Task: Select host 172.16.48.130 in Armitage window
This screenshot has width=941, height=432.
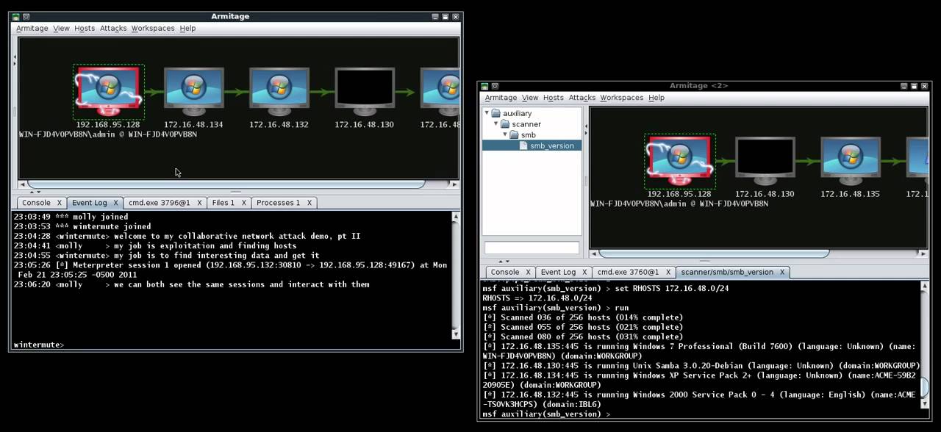Action: point(364,92)
